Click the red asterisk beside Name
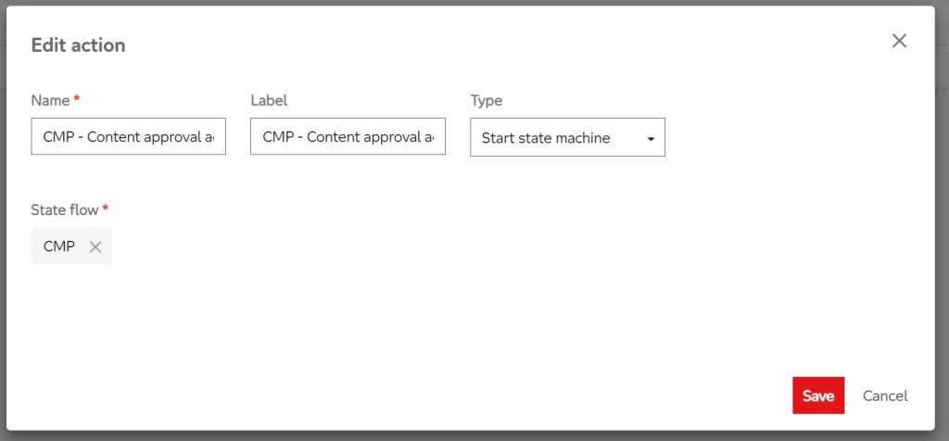Viewport: 949px width, 441px height. point(77,99)
